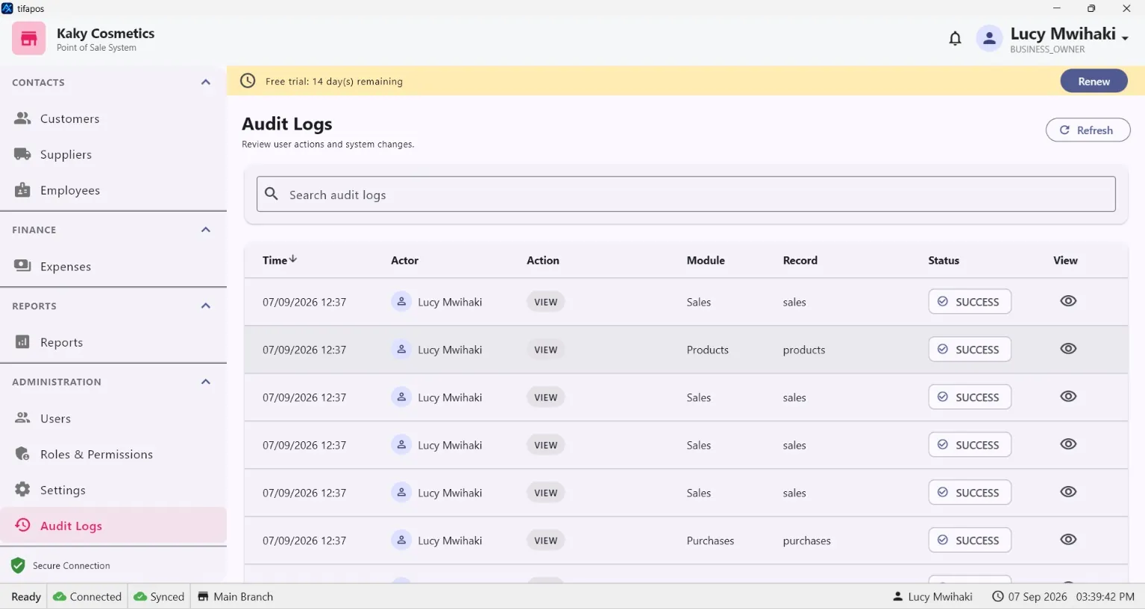Click the Connected status indicator
The height and width of the screenshot is (609, 1145).
[x=87, y=596]
